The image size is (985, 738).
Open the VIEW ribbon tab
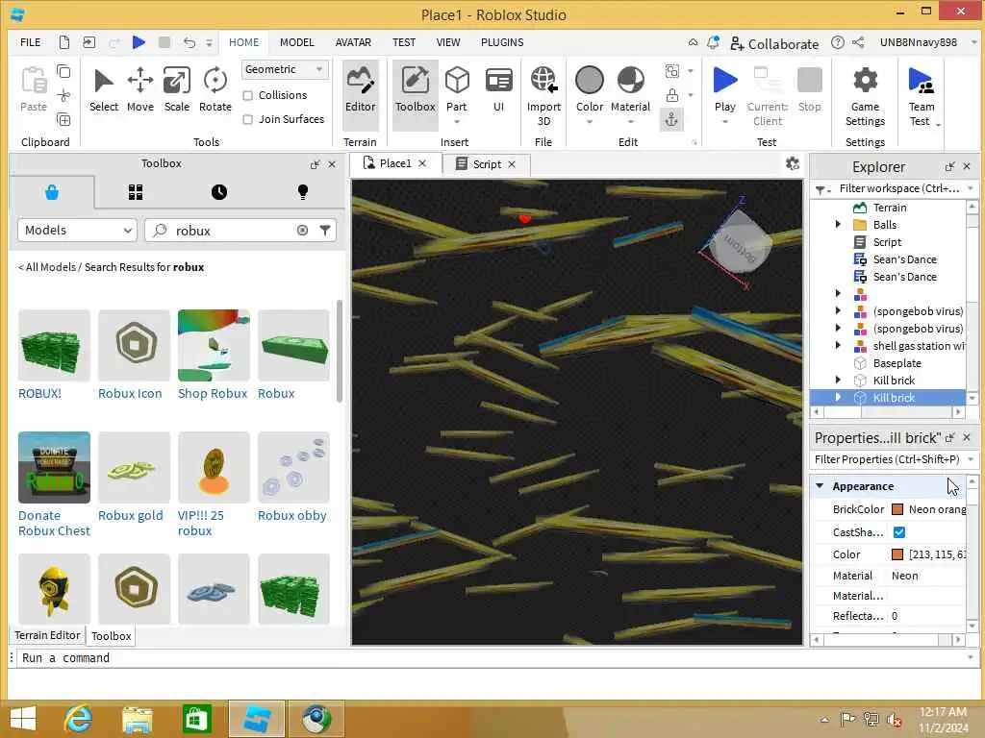[448, 42]
